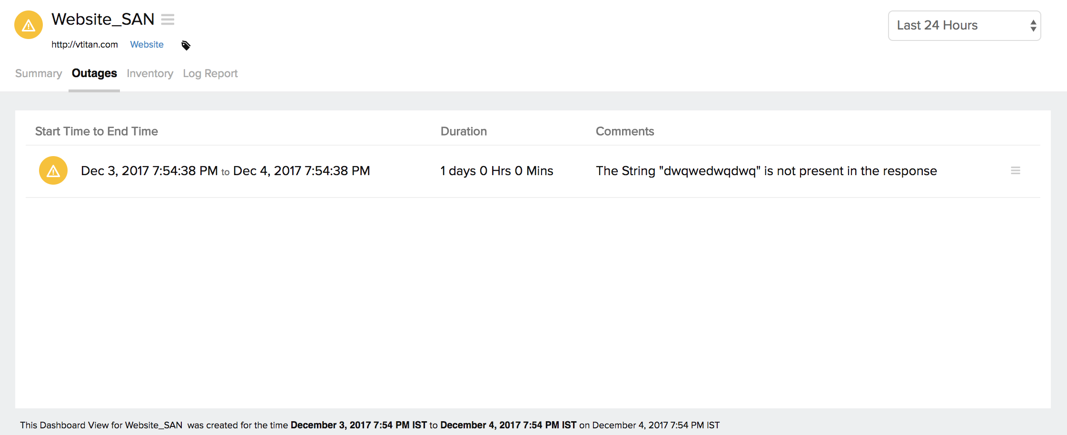Click the yellow trouble status icon beside Website_SAN
The image size is (1067, 435).
coord(29,25)
